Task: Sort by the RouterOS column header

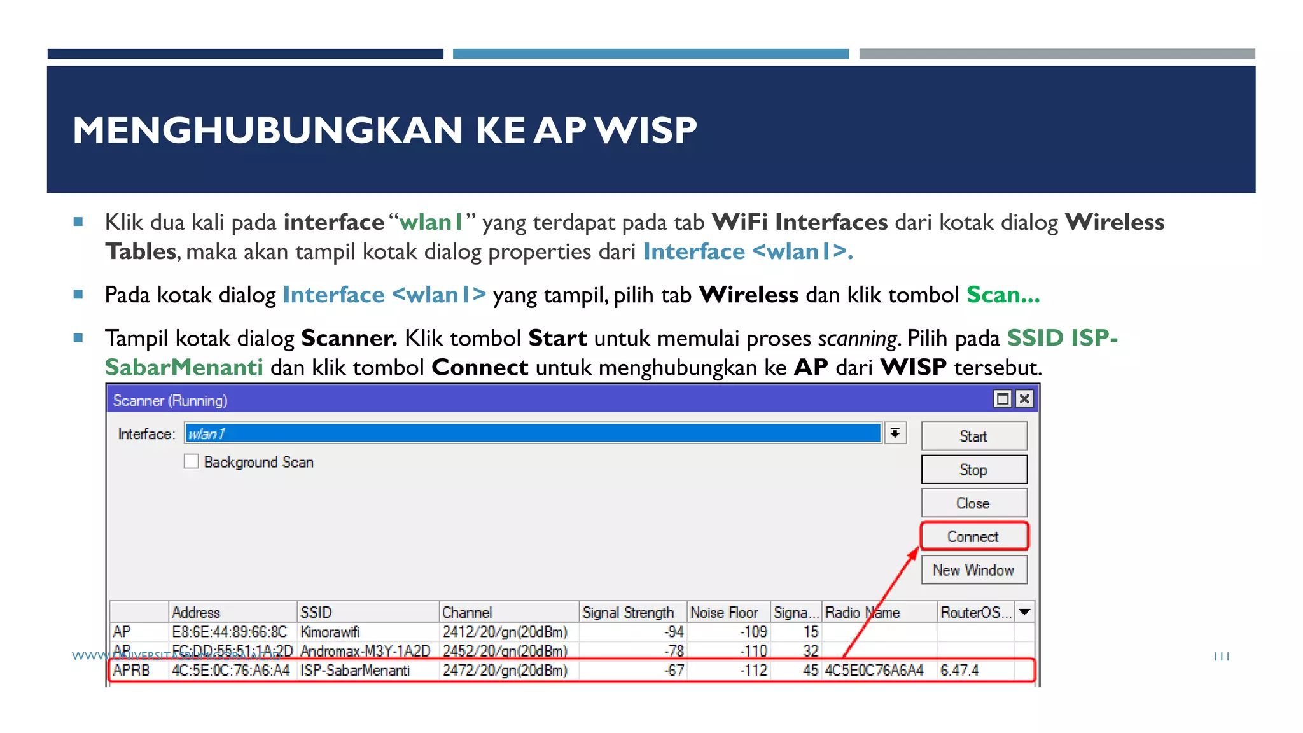Action: (976, 612)
